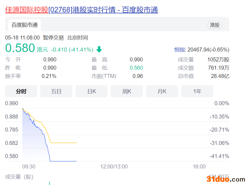Click the 市盈(TTM) value 0.96

pyautogui.click(x=138, y=76)
